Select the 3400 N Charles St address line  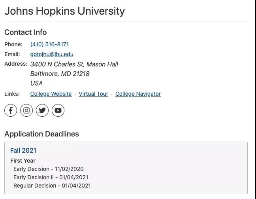coord(74,64)
